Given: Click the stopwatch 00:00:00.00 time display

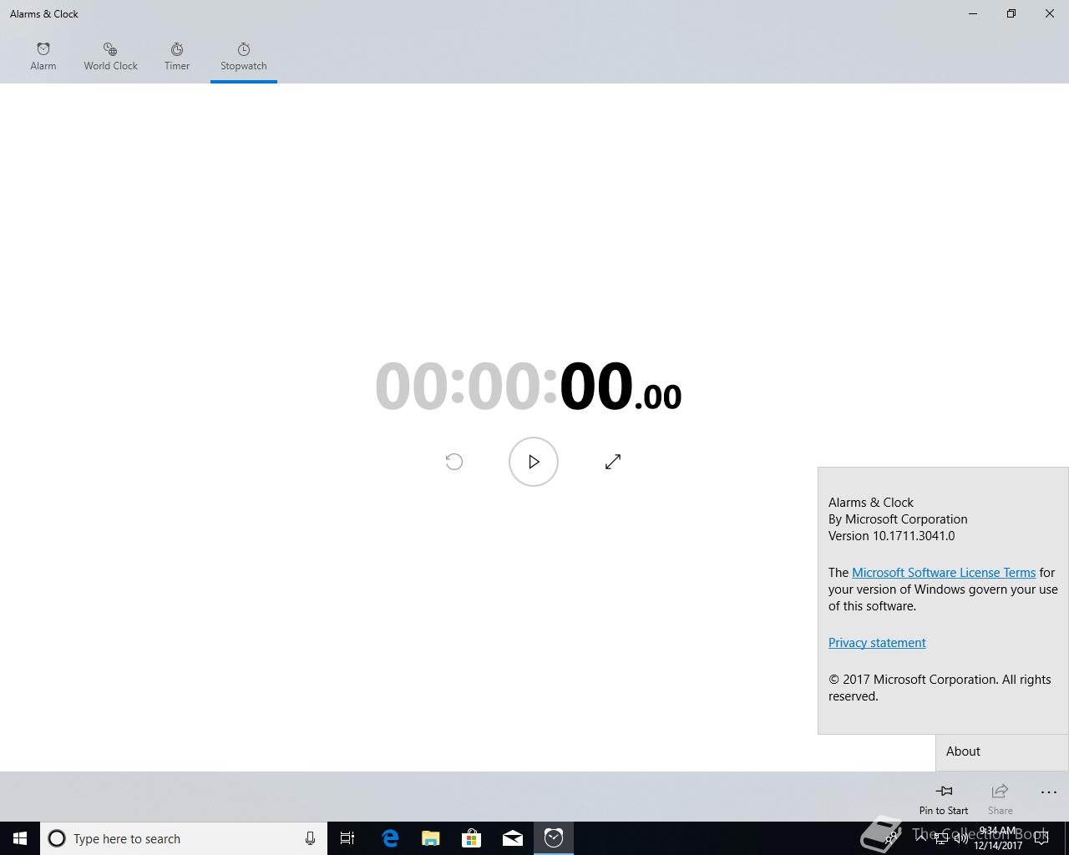Looking at the screenshot, I should tap(529, 387).
